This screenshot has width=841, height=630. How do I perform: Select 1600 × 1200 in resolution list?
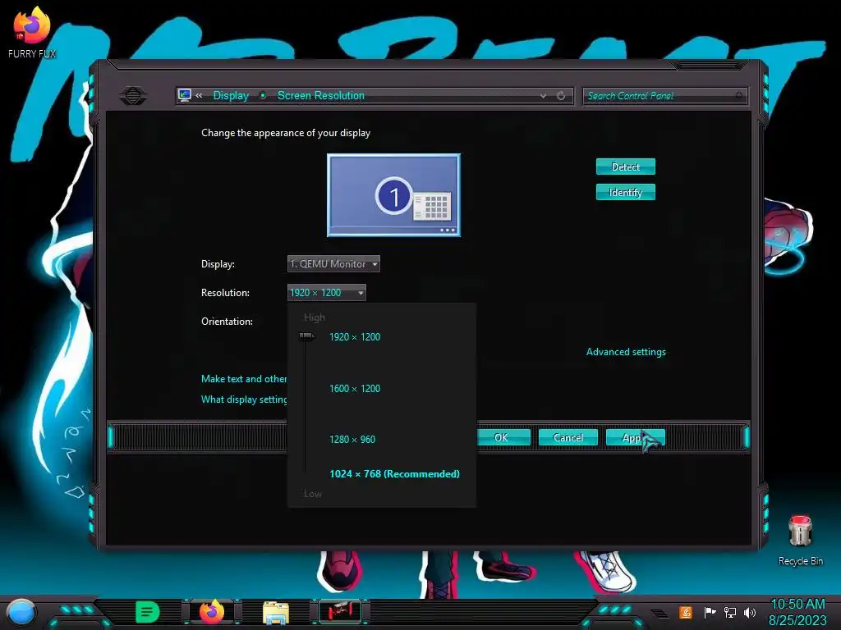(355, 388)
